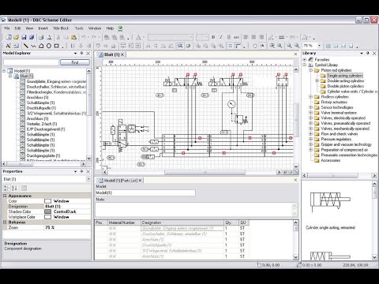Click the Model name input field
This screenshot has height=284, width=379.
click(145, 192)
